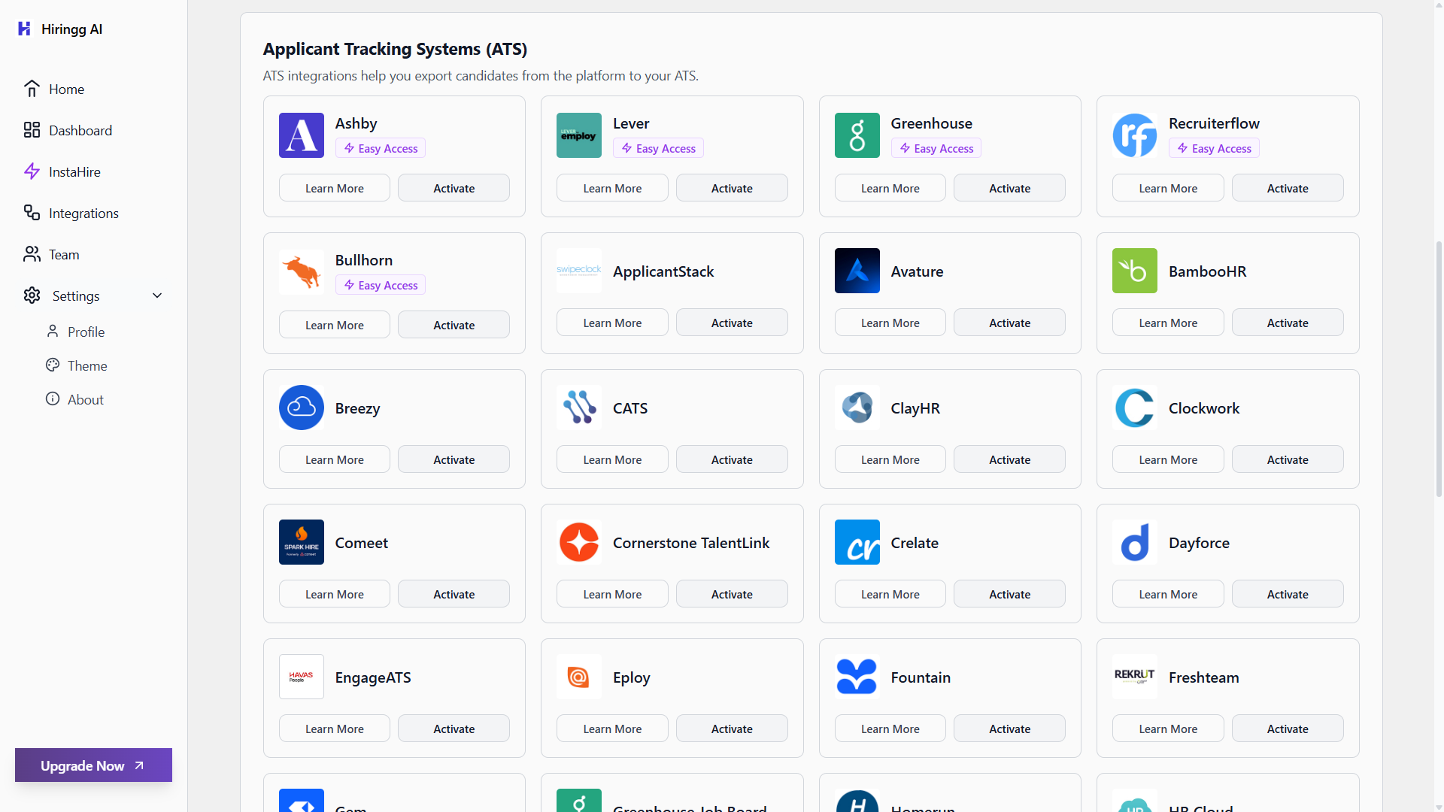Activate the Fountain integration

click(x=1009, y=728)
